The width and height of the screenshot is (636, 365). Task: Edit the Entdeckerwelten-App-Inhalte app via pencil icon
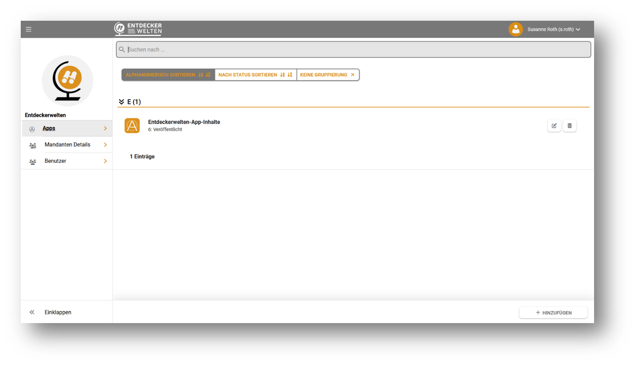(554, 126)
